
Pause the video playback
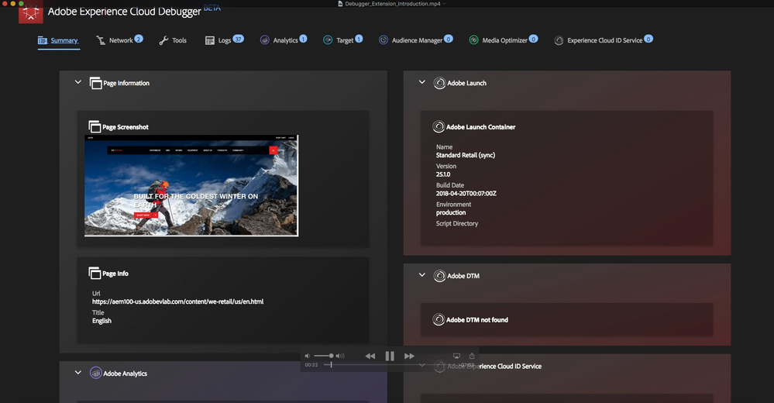coord(390,356)
